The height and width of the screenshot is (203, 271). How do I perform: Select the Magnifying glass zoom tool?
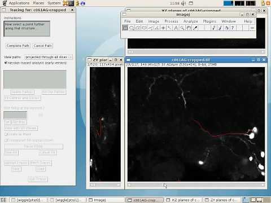tap(182, 28)
